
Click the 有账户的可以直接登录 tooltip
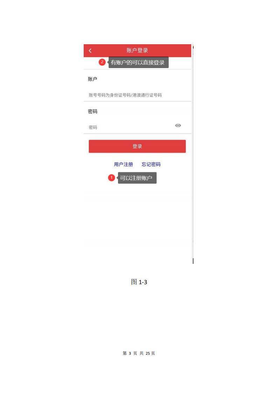[x=138, y=62]
